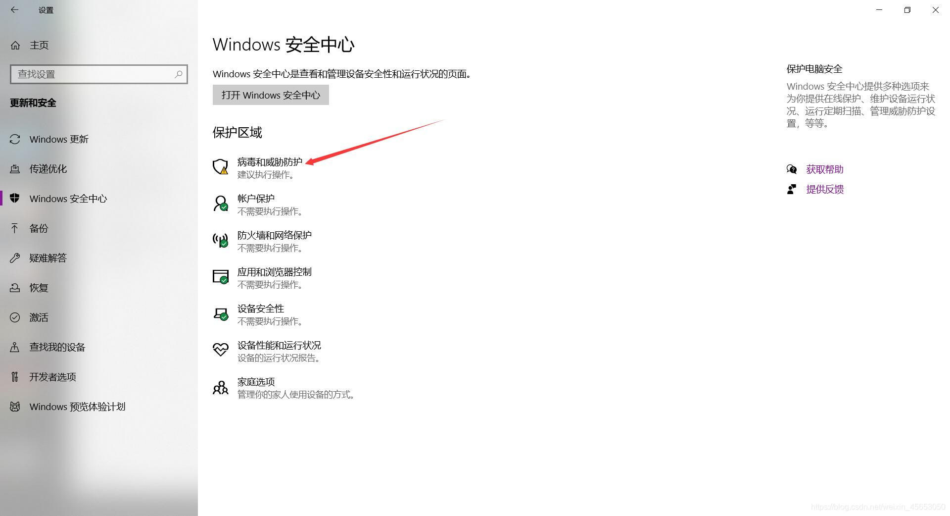Minimize the Settings window

click(879, 10)
